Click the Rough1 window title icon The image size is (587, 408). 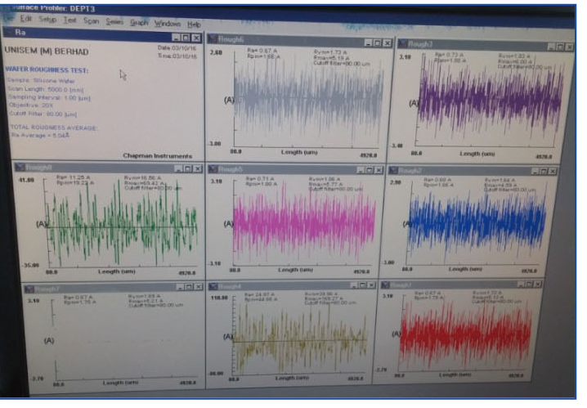(386, 285)
